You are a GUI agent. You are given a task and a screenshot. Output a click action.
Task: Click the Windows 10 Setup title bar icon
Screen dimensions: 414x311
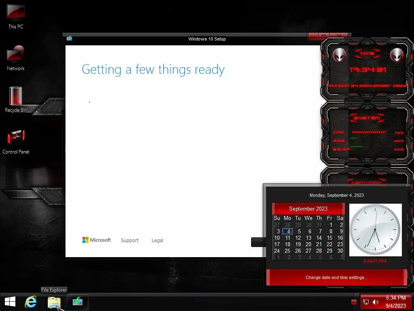pyautogui.click(x=70, y=38)
